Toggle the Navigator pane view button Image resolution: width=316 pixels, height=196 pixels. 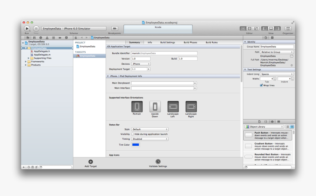265,29
